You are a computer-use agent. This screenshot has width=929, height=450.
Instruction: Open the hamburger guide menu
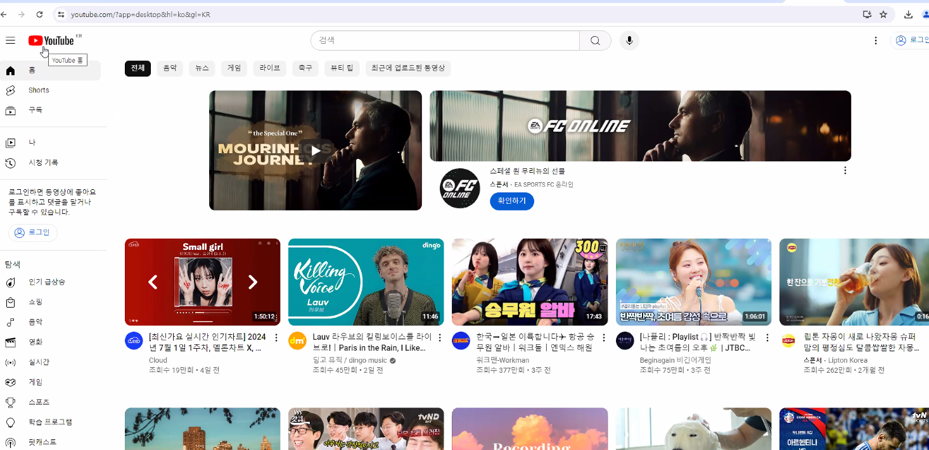(10, 41)
